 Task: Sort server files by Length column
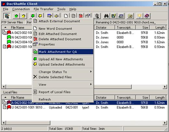click(x=158, y=27)
